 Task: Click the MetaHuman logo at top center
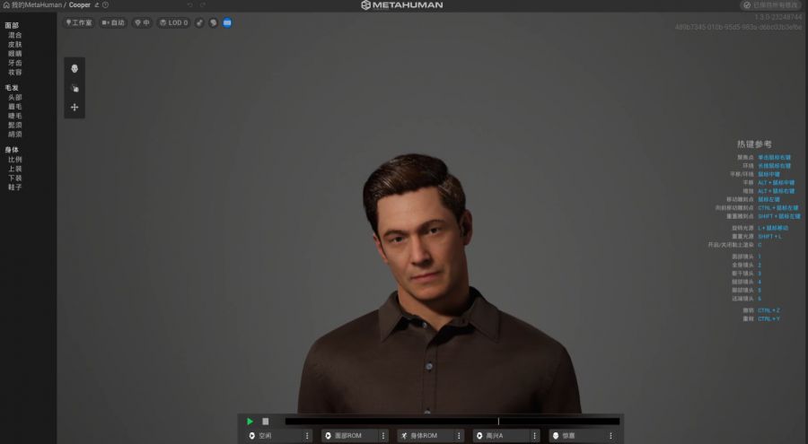click(x=402, y=5)
